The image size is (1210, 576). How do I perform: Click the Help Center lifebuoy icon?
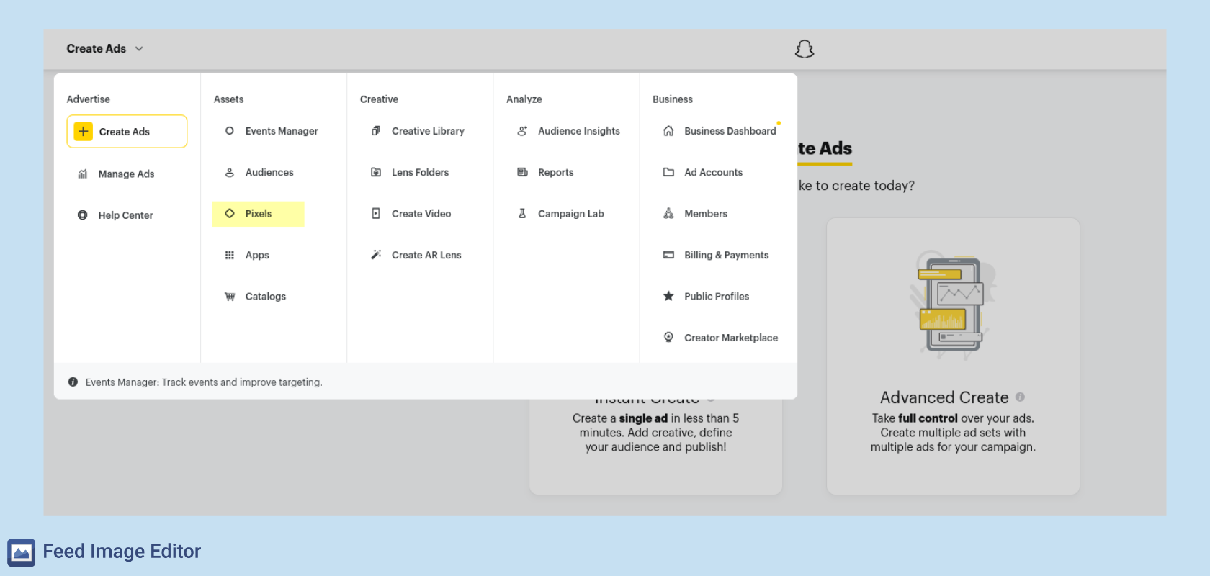click(83, 215)
